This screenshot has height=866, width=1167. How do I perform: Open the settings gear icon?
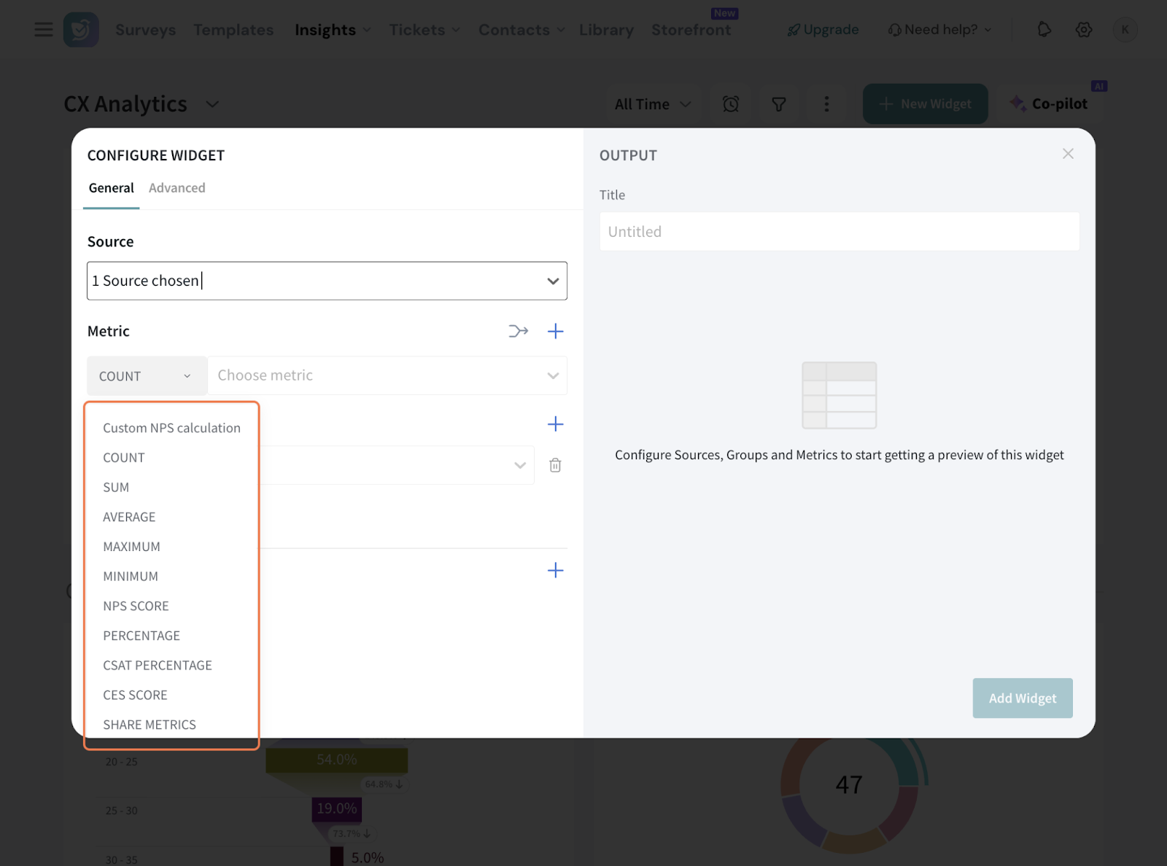pyautogui.click(x=1084, y=30)
